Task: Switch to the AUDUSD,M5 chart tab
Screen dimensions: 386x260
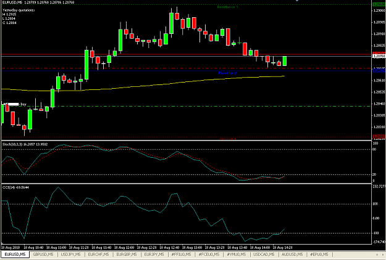Action: point(292,254)
